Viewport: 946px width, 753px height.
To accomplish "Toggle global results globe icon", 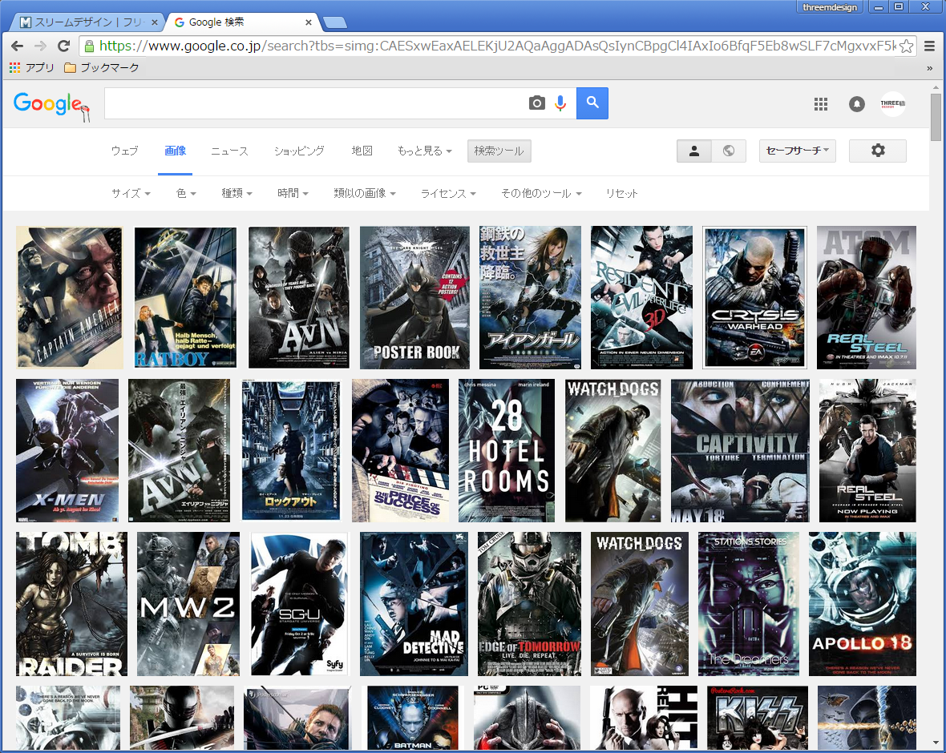I will click(x=729, y=151).
